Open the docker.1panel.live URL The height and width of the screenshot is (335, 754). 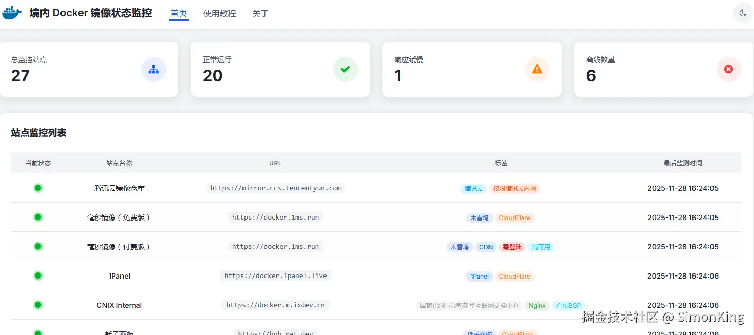pyautogui.click(x=275, y=276)
